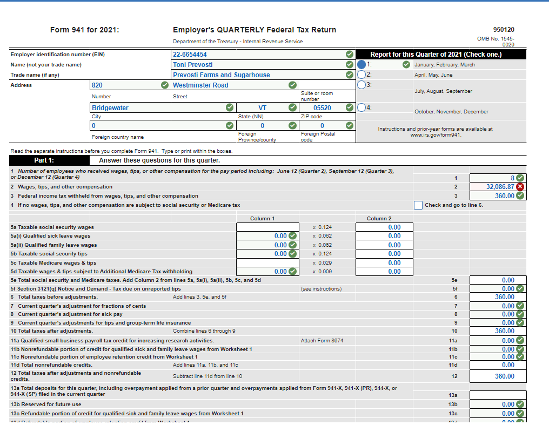The width and height of the screenshot is (549, 425).
Task: Click the line 2 wages field 32,086.87
Action: tap(498, 186)
